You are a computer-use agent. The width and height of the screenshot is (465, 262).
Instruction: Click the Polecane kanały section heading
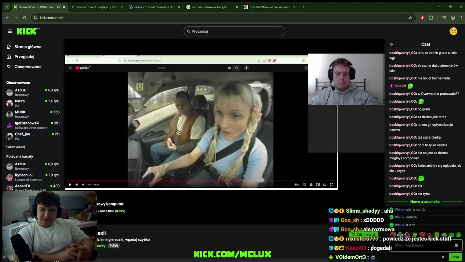click(20, 156)
